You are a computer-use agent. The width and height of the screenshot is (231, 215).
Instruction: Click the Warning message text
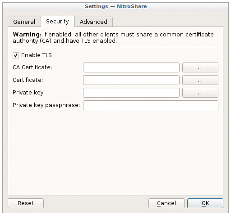(x=113, y=38)
